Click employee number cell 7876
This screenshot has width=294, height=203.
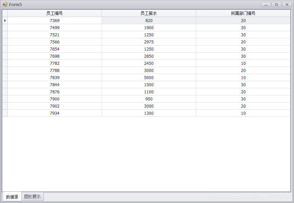[55, 92]
